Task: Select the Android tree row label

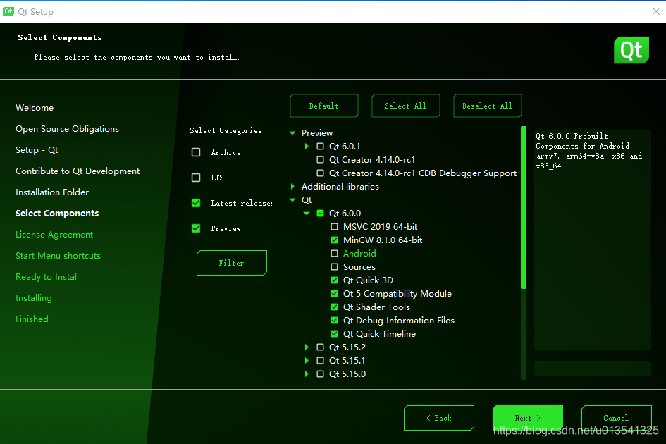Action: [x=359, y=253]
